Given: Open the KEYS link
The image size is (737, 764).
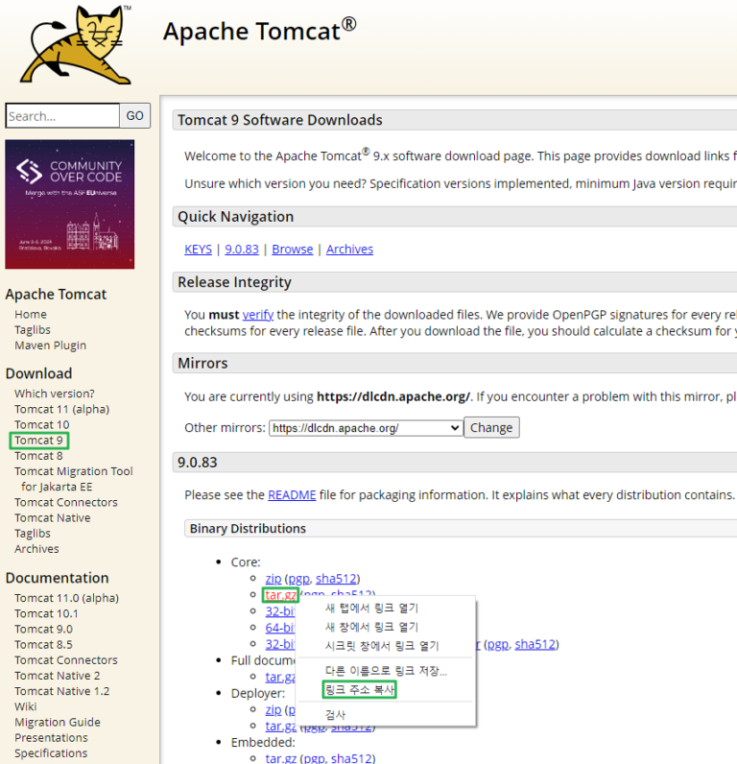Looking at the screenshot, I should click(x=199, y=249).
